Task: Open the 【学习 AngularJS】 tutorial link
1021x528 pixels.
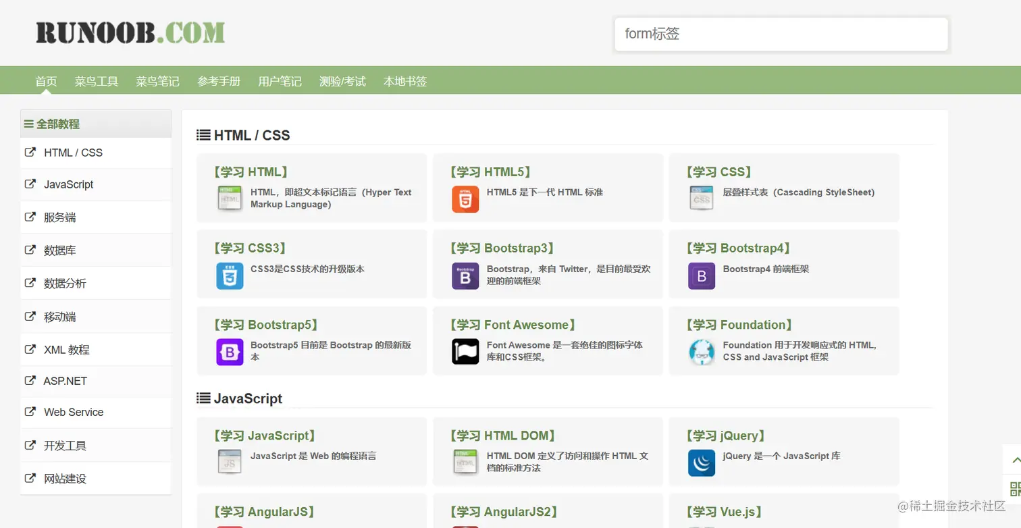Action: coord(264,512)
